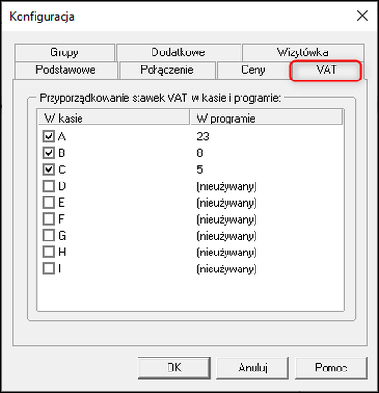Image resolution: width=379 pixels, height=393 pixels.
Task: Close the Konfiguracja dialog
Action: 362,16
